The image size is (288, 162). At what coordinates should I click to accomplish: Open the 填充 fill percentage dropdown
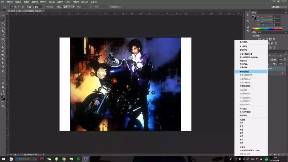(285, 64)
